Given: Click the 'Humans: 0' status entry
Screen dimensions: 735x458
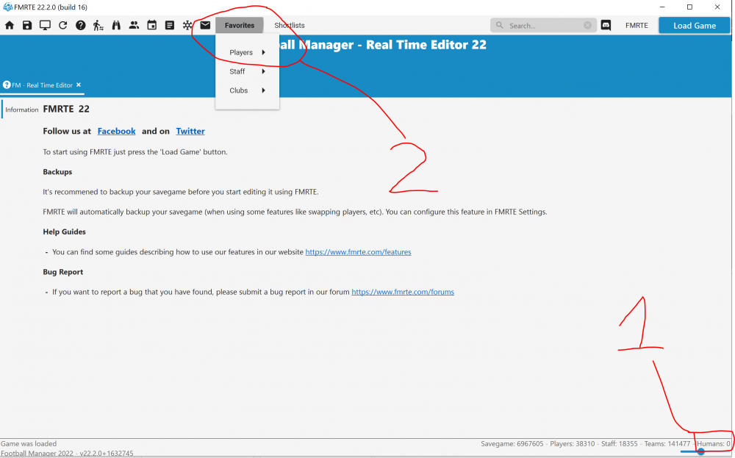Looking at the screenshot, I should pos(714,443).
